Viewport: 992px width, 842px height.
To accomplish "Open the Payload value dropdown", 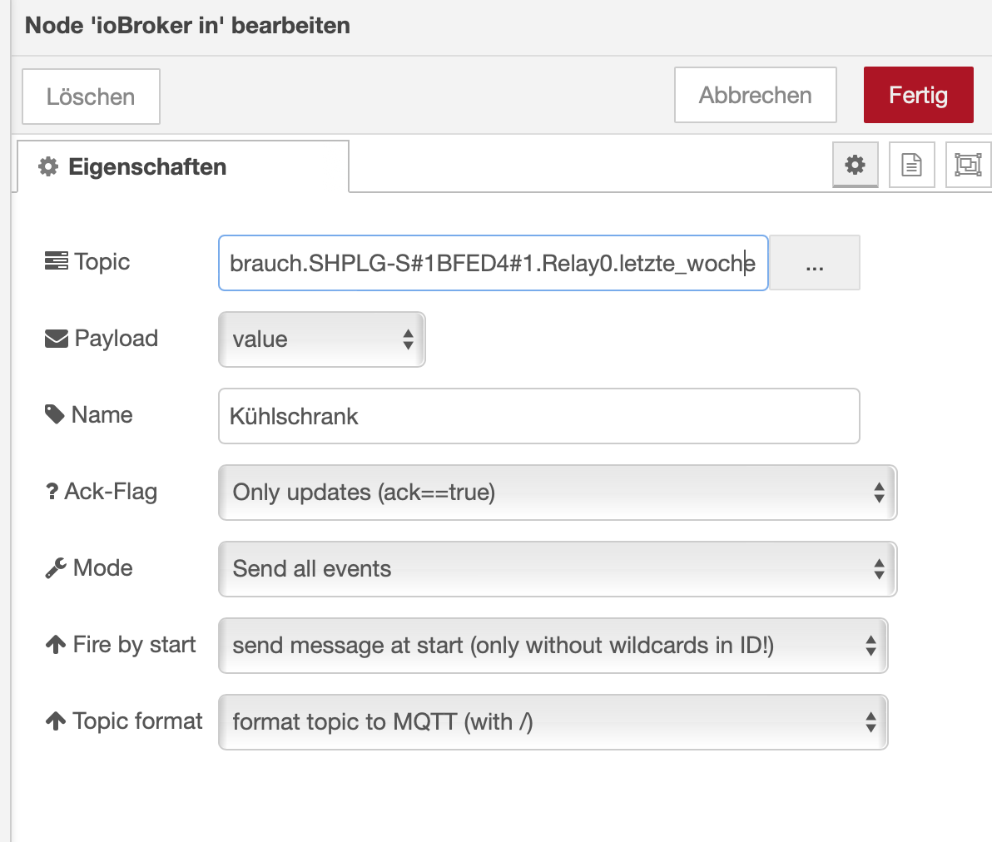I will click(321, 339).
